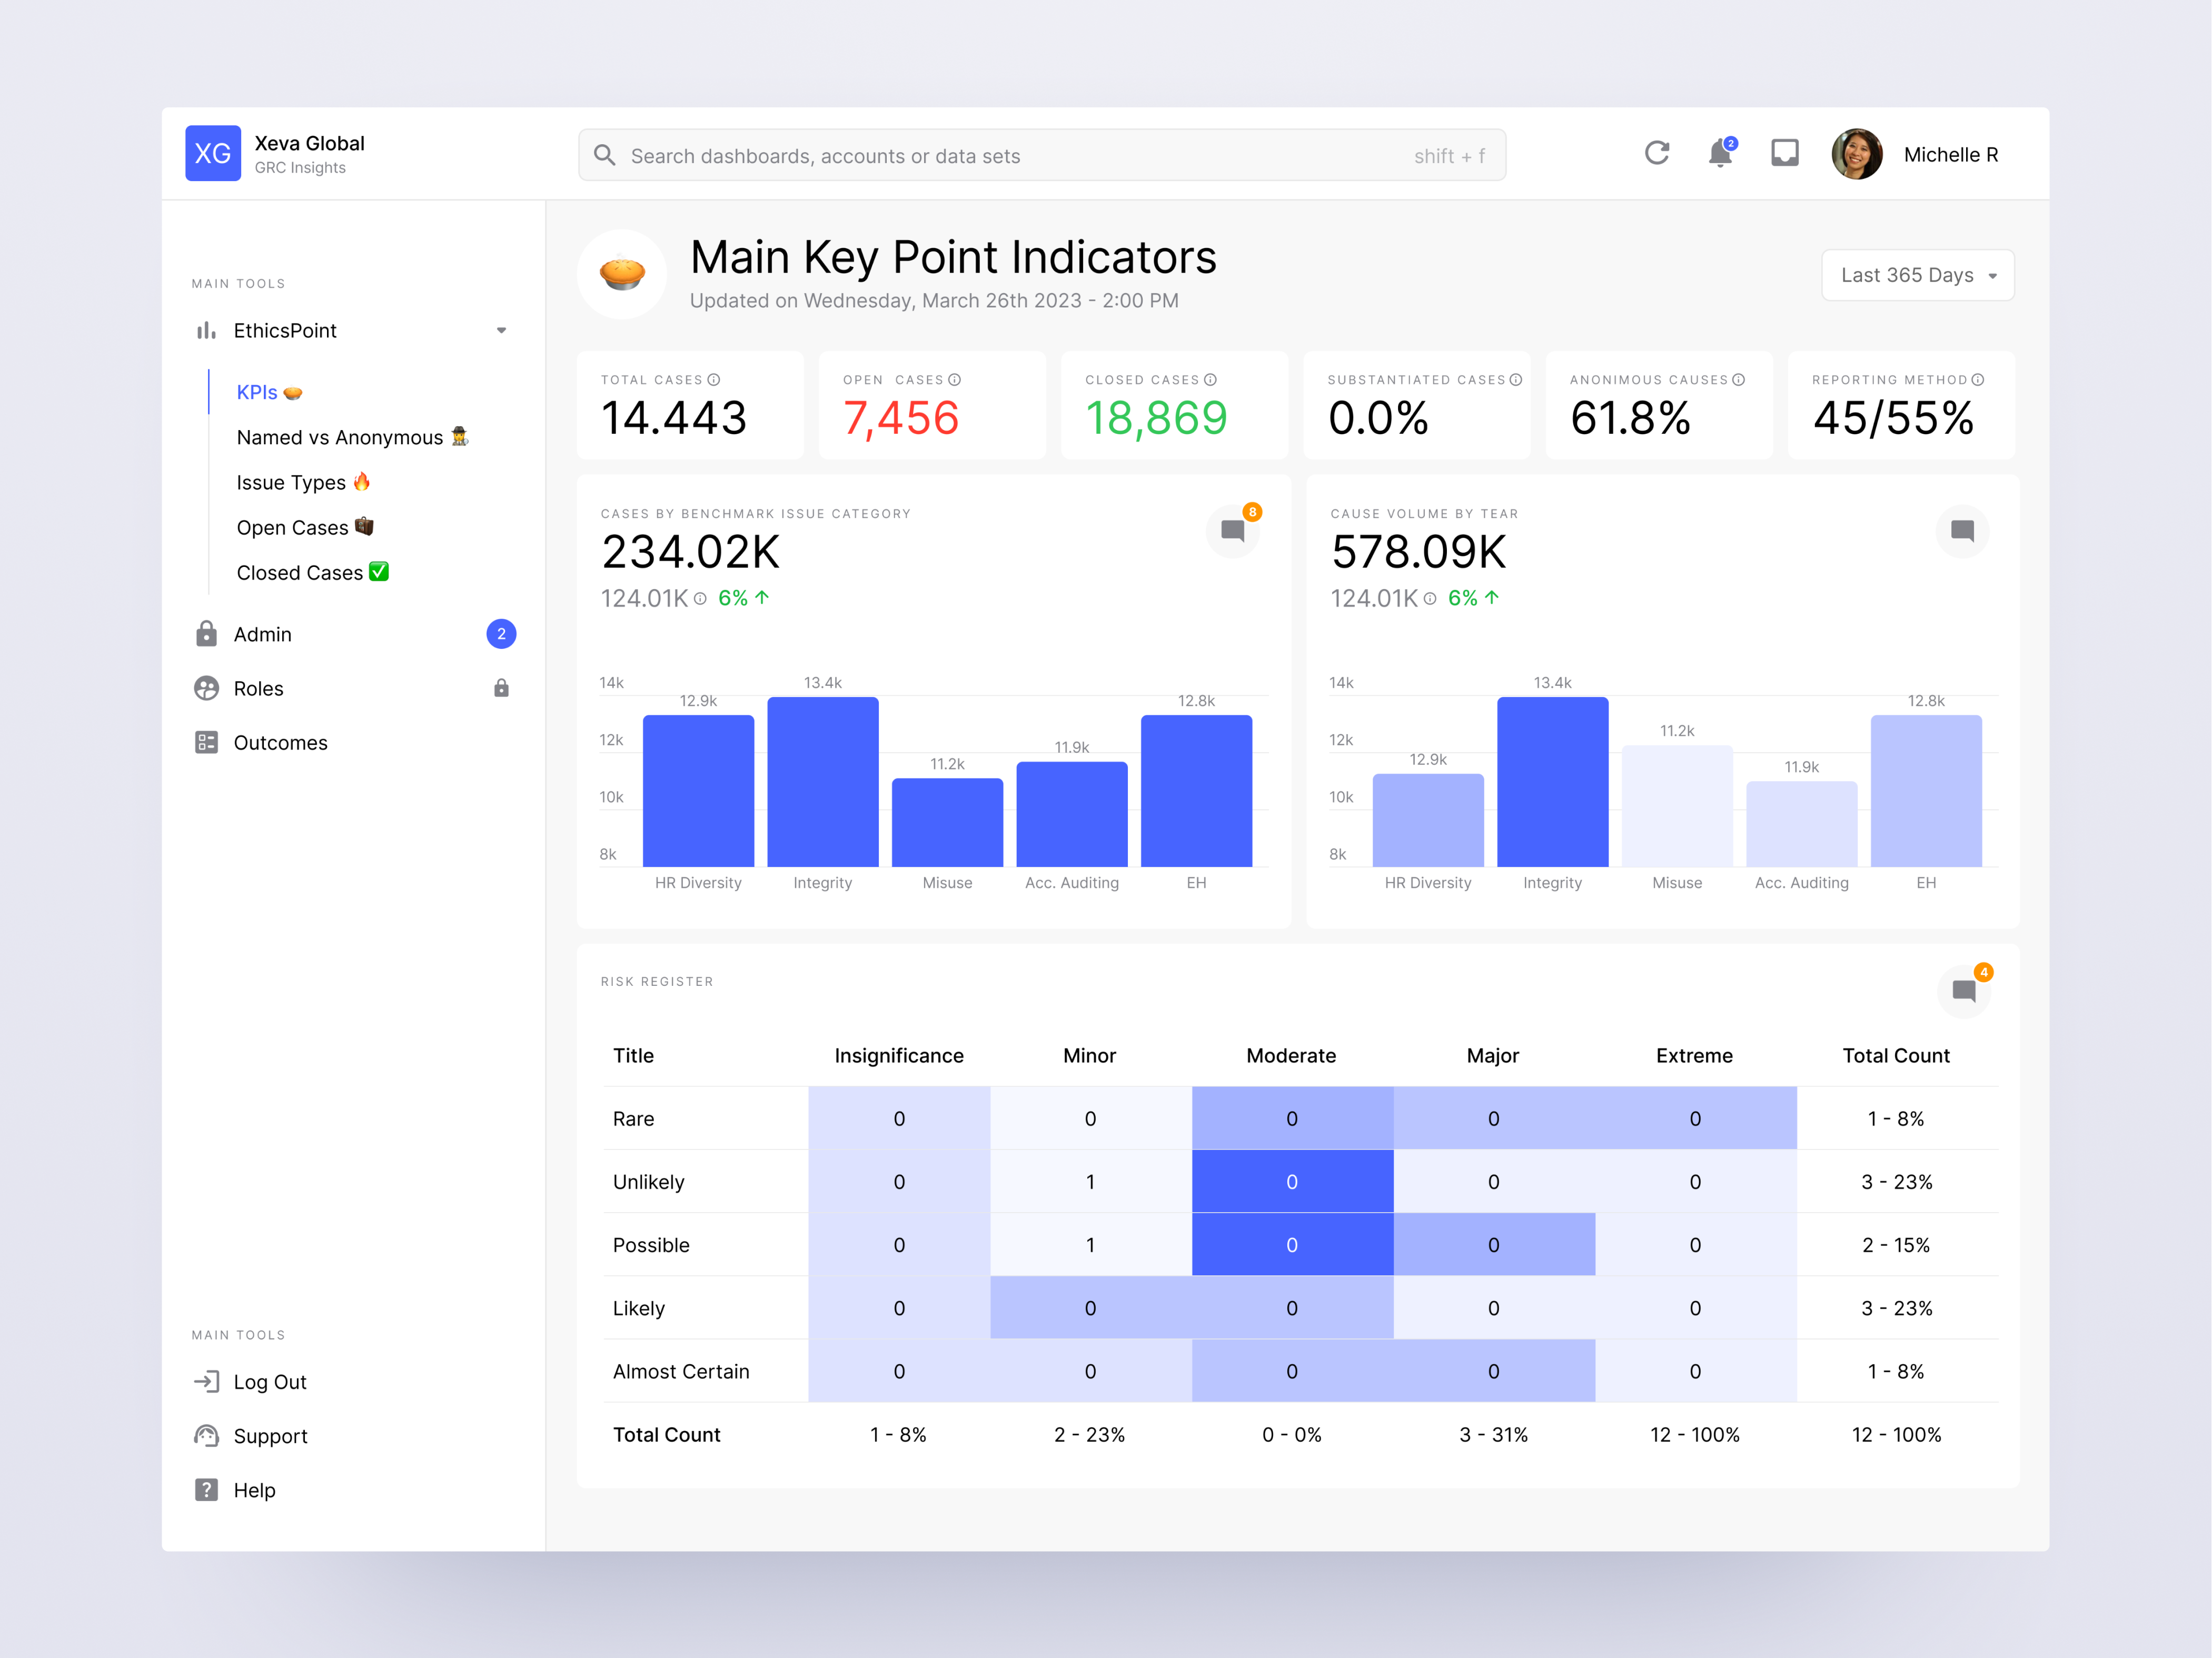The image size is (2212, 1658).
Task: Open Named vs Anonymous page
Action: click(353, 438)
